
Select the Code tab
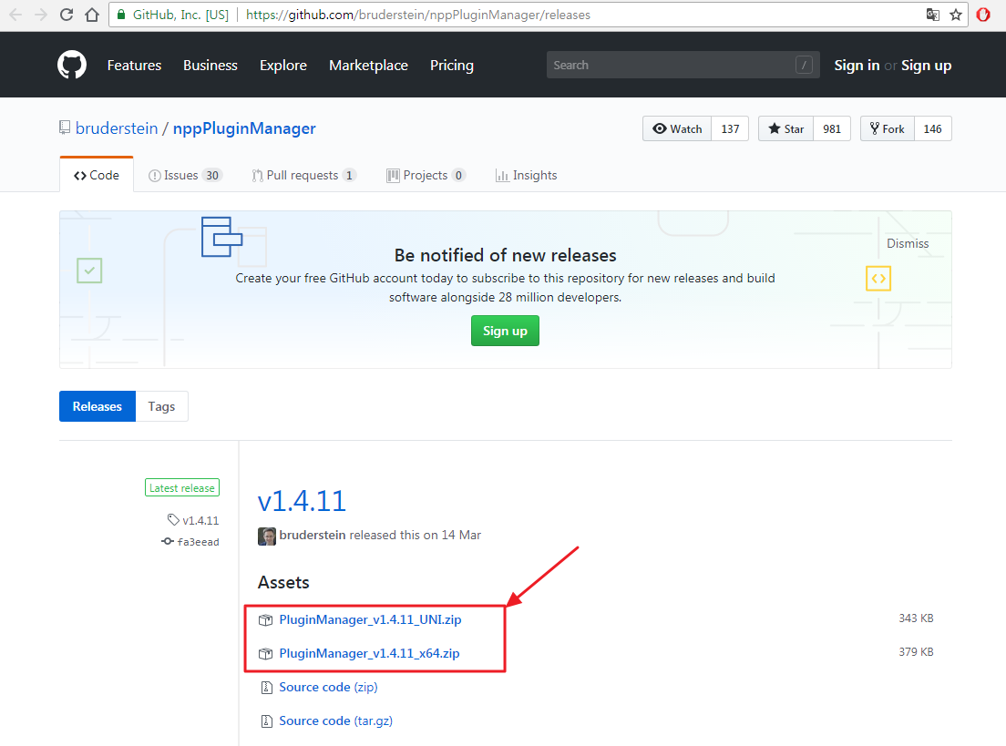coord(97,175)
